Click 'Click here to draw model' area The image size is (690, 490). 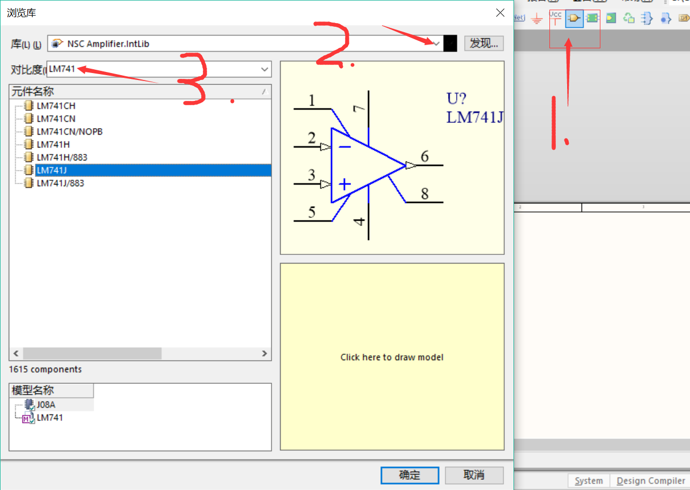tap(392, 357)
